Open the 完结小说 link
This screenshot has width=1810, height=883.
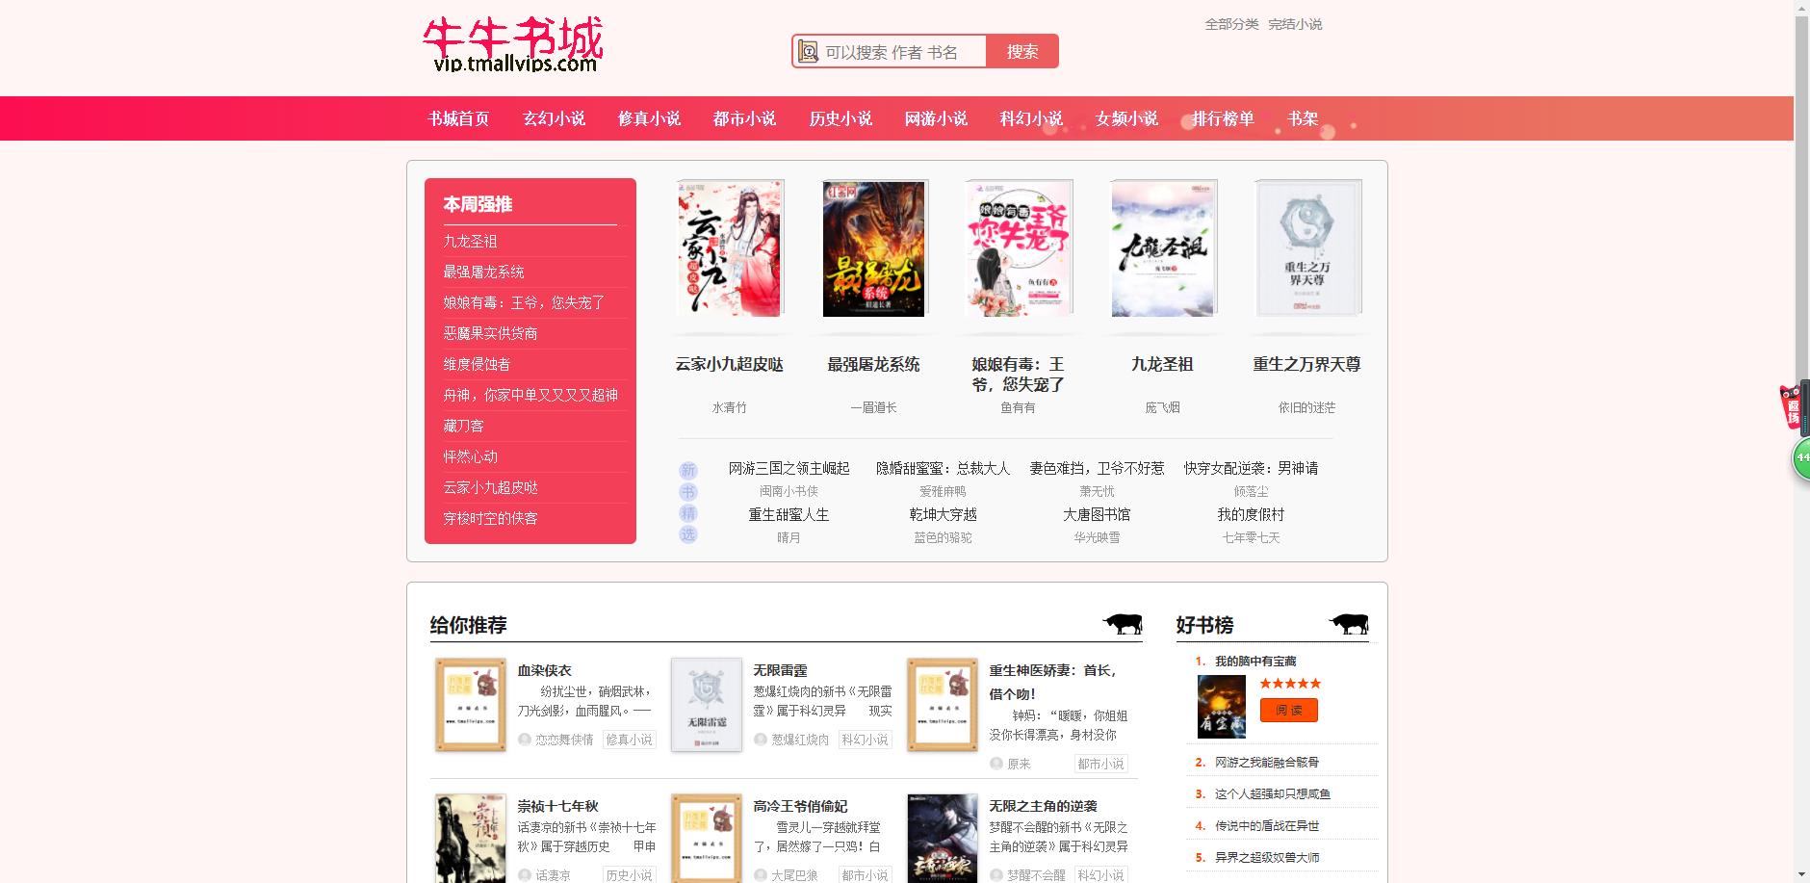tap(1295, 24)
